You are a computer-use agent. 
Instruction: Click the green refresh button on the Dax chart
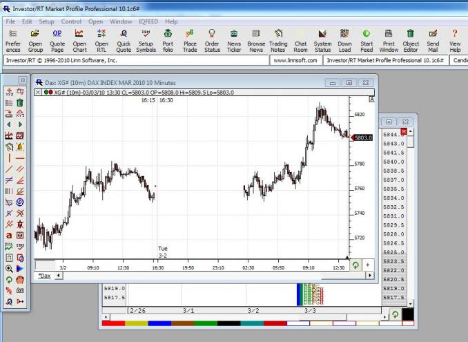click(356, 265)
